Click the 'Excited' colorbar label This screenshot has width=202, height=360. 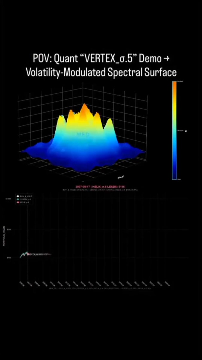tap(180, 81)
